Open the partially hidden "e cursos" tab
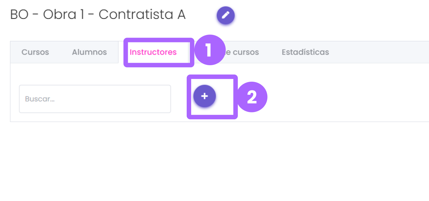Screen dimensions: 429x201 pos(242,52)
